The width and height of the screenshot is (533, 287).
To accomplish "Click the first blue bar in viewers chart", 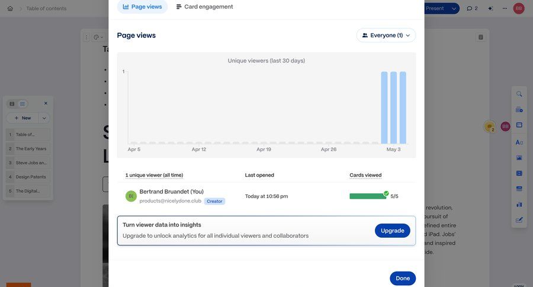I will (384, 107).
